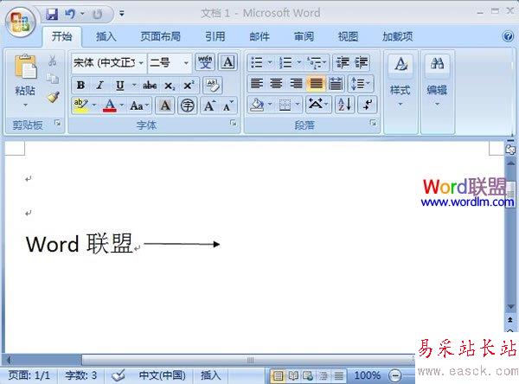519x384 pixels.
Task: Open the 剪贴板 dialog launcher
Action: (58, 123)
